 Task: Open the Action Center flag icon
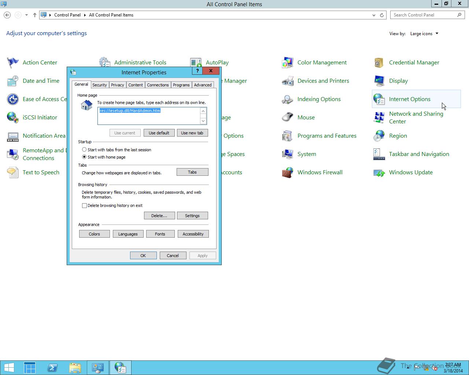(x=13, y=63)
